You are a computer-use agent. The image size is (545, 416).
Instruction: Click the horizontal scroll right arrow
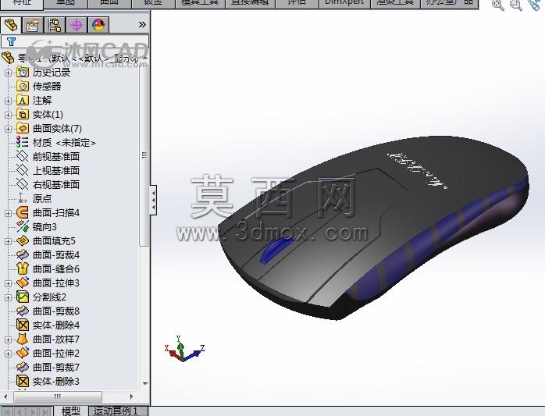pyautogui.click(x=131, y=396)
